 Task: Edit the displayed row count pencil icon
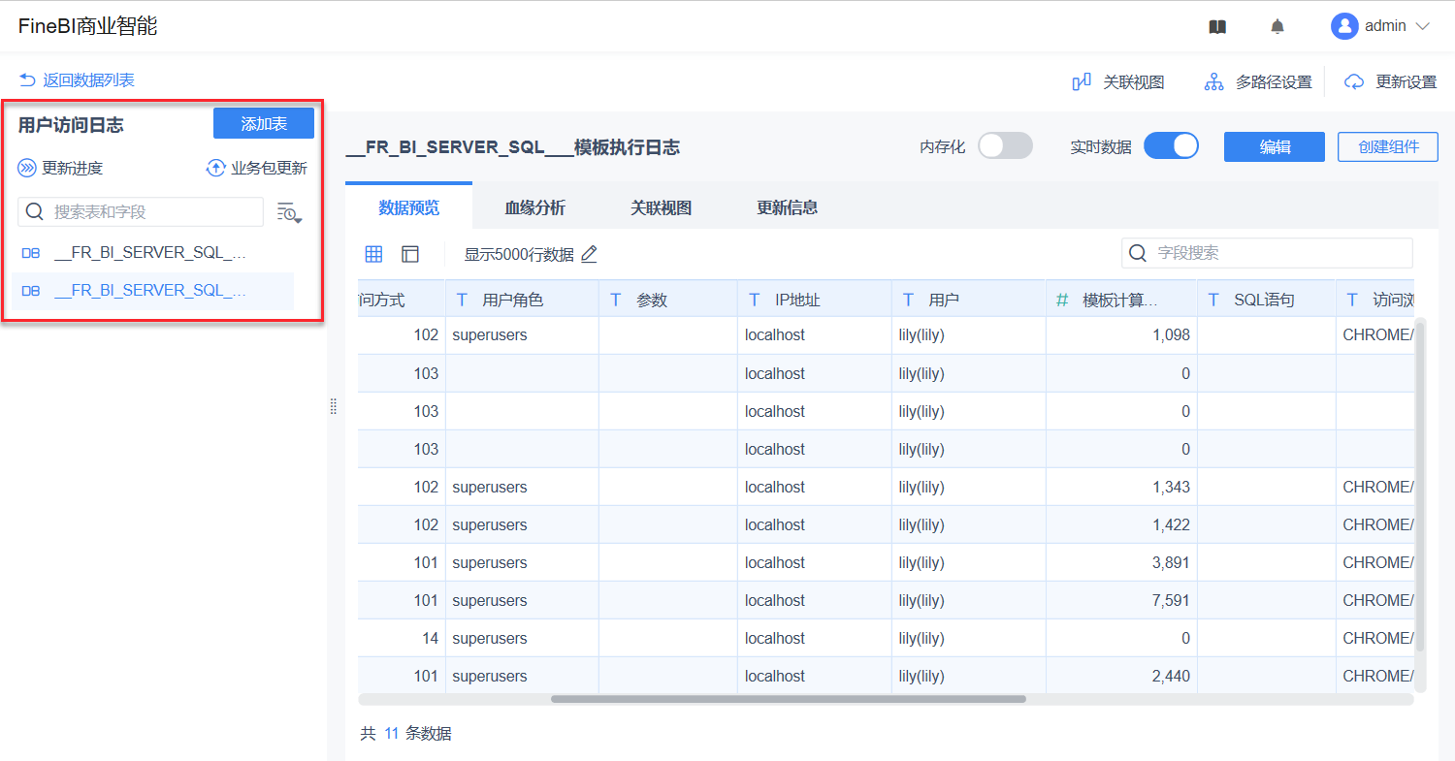[x=589, y=254]
